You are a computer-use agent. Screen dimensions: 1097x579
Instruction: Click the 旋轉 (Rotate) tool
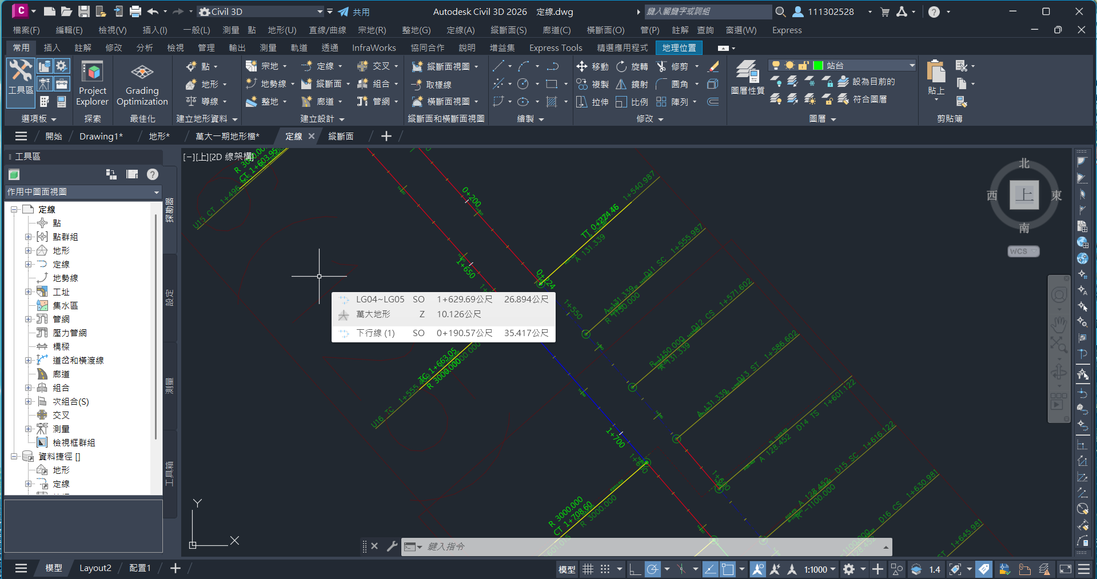[x=632, y=67]
